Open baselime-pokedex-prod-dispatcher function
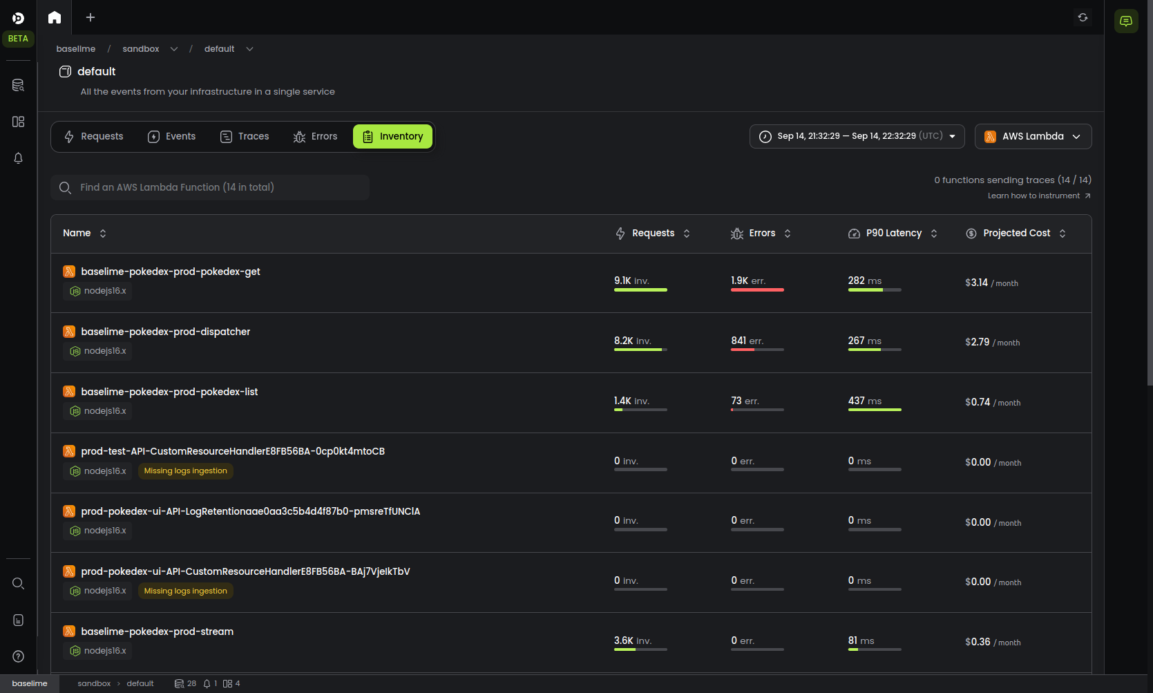 166,332
